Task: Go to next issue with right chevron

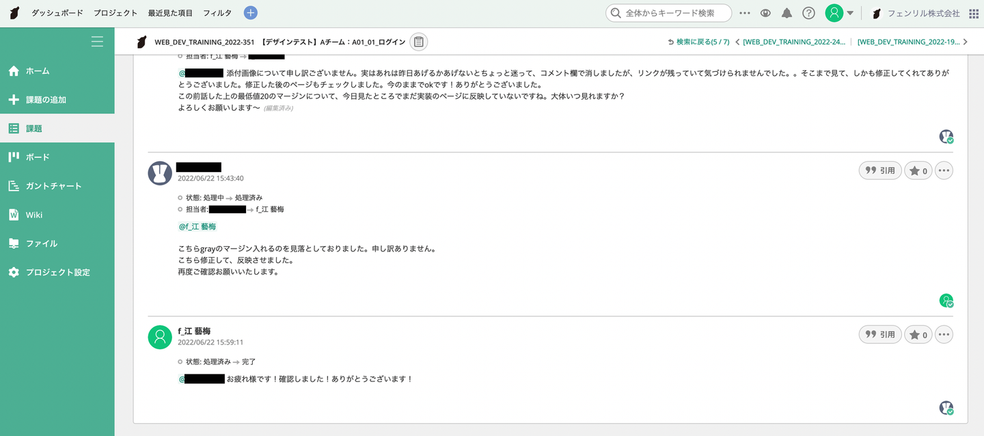Action: (x=966, y=42)
